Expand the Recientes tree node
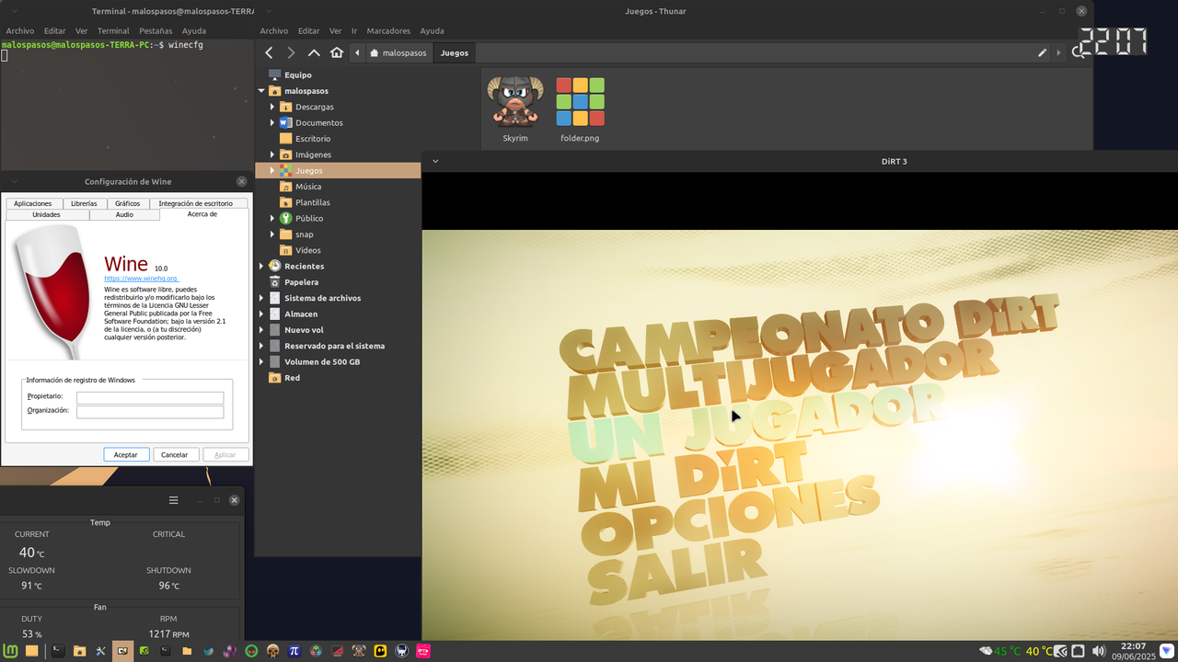This screenshot has height=662, width=1178. point(261,266)
